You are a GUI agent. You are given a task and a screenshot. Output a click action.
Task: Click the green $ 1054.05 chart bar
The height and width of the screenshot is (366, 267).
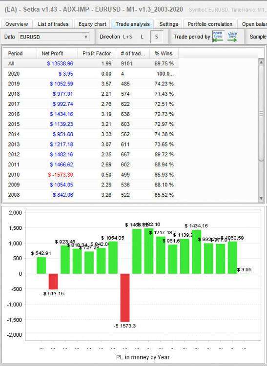click(113, 258)
